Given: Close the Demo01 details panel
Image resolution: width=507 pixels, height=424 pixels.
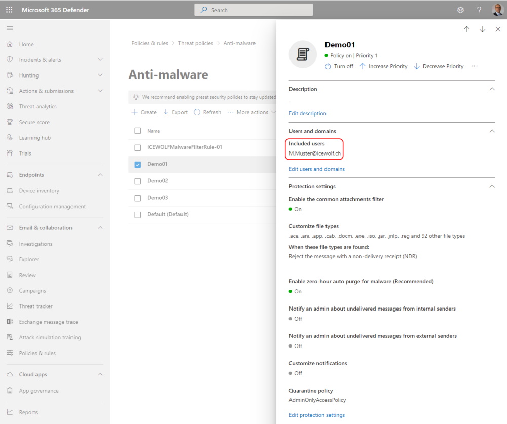Looking at the screenshot, I should point(498,29).
